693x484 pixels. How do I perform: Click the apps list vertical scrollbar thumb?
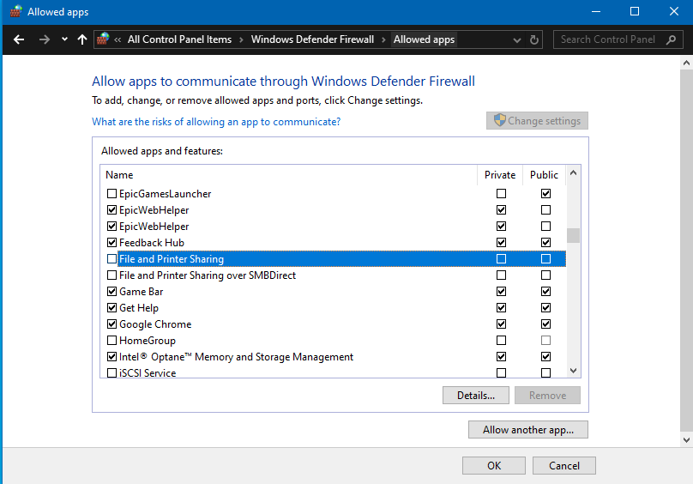tap(574, 235)
